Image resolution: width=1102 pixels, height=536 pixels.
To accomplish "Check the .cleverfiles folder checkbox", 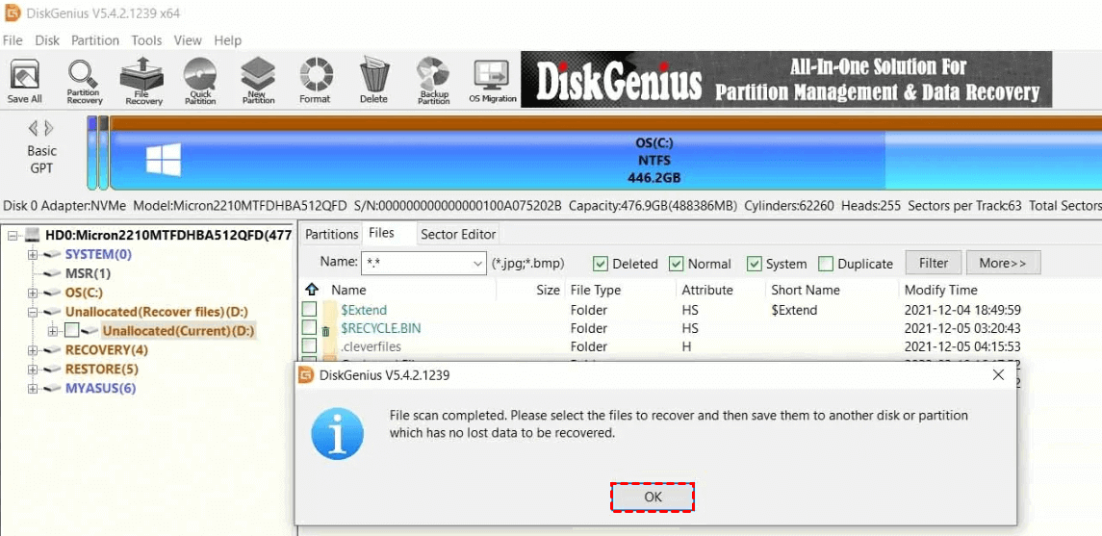I will click(x=309, y=345).
